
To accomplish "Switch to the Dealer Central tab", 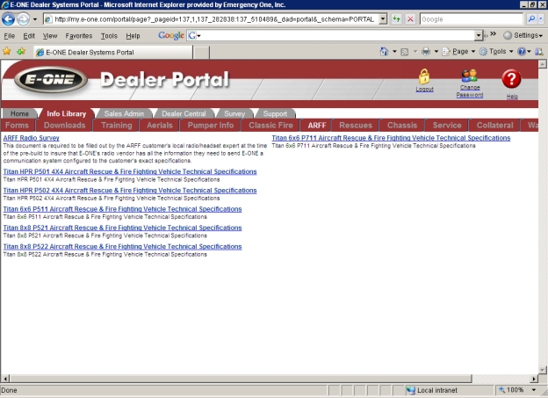I will 184,113.
